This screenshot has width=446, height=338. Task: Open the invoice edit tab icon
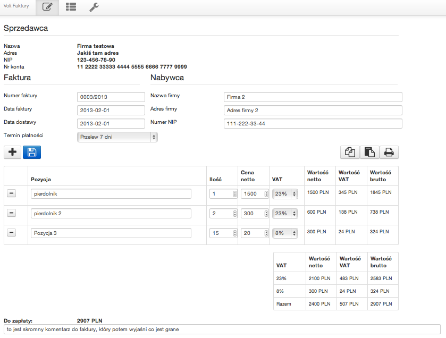47,7
